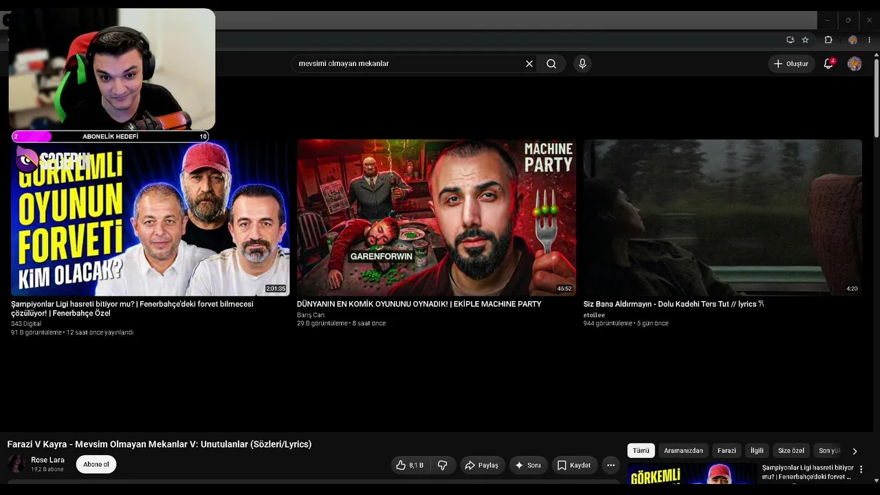Open the Rose Lara channel avatar

pos(16,464)
